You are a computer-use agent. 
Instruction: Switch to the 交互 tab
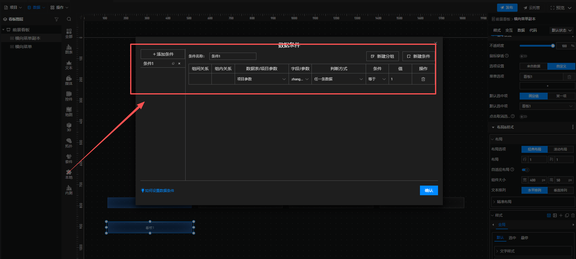coord(509,30)
